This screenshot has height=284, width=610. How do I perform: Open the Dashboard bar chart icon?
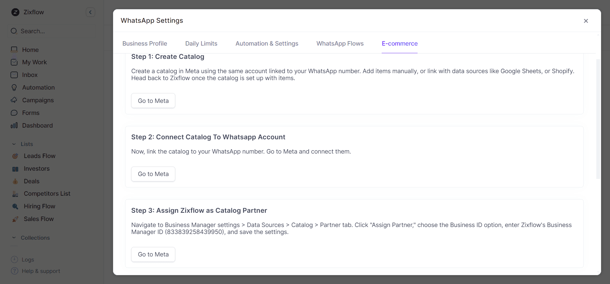point(14,125)
